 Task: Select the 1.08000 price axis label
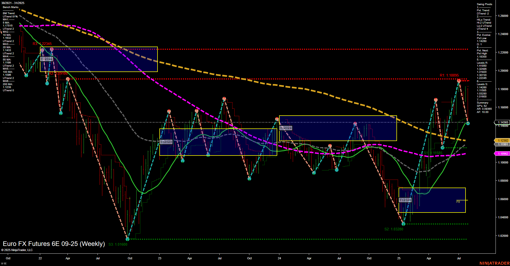pos(503,181)
